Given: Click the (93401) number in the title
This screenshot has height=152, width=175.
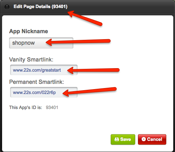Looking at the screenshot, I should [x=59, y=7].
